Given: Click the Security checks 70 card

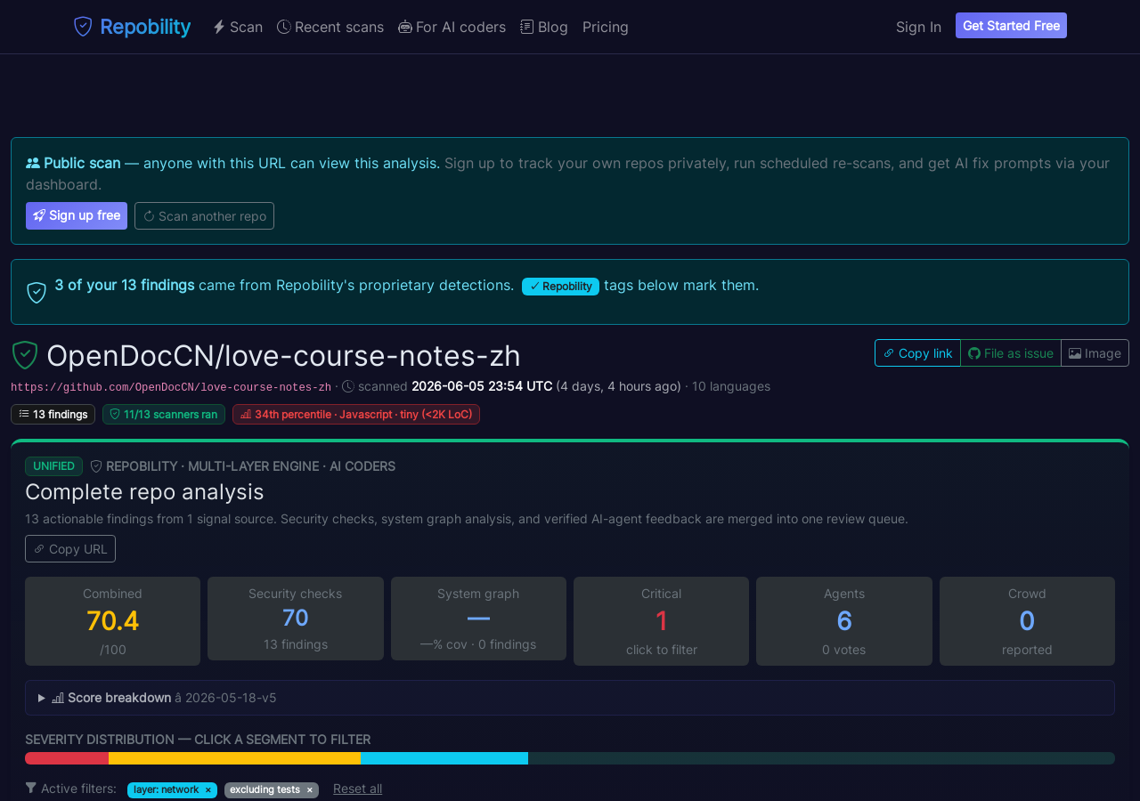Looking at the screenshot, I should click(296, 619).
